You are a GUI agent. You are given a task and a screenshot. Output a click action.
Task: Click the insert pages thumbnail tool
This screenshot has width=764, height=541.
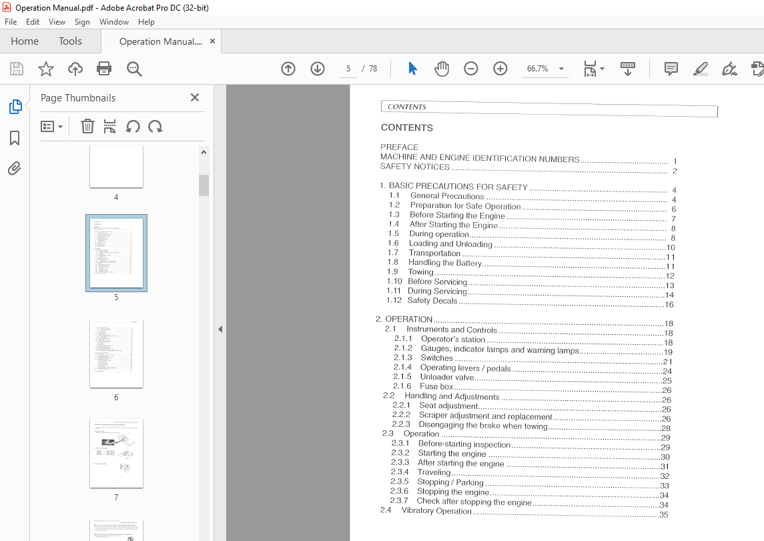tap(109, 127)
